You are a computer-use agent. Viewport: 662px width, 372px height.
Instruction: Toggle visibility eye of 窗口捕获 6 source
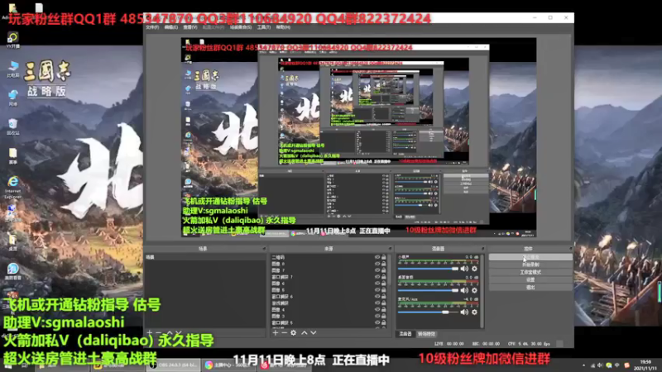tap(377, 297)
